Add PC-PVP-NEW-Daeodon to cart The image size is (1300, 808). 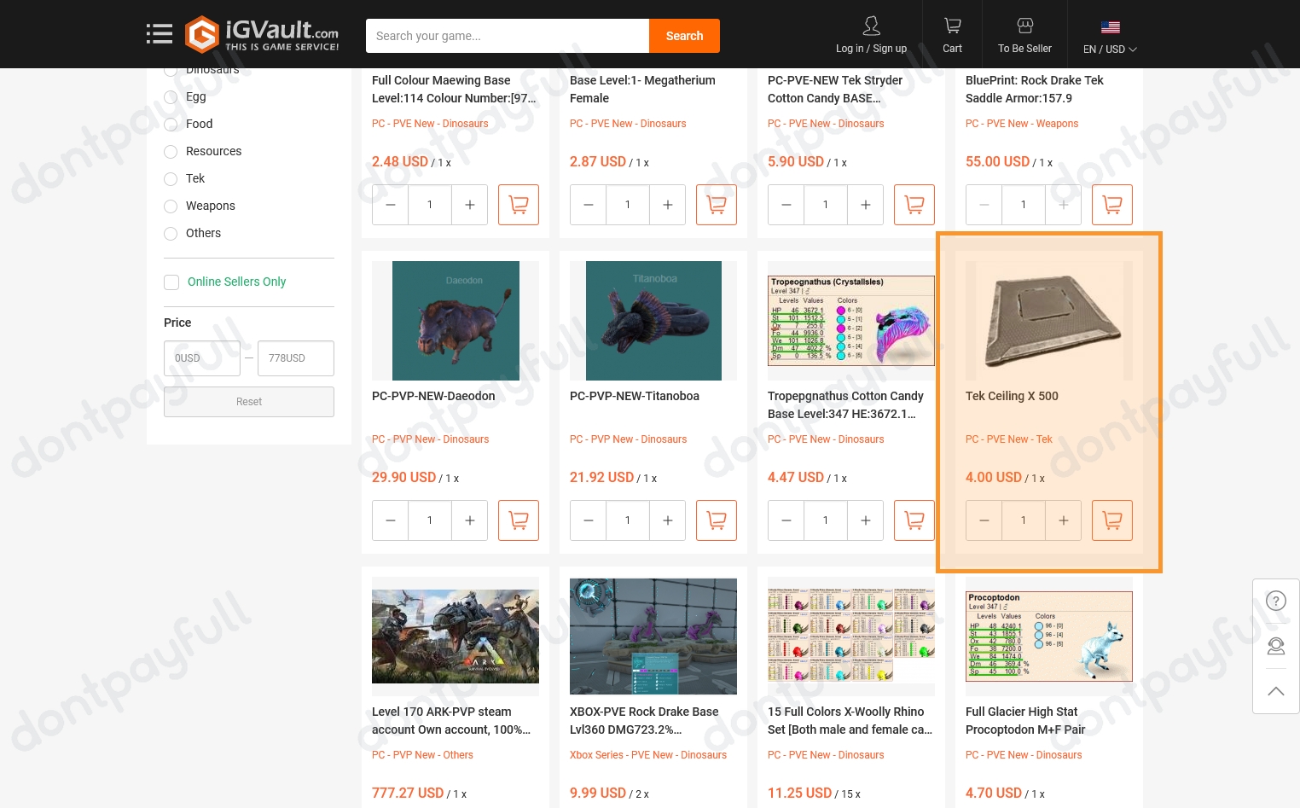(x=518, y=520)
